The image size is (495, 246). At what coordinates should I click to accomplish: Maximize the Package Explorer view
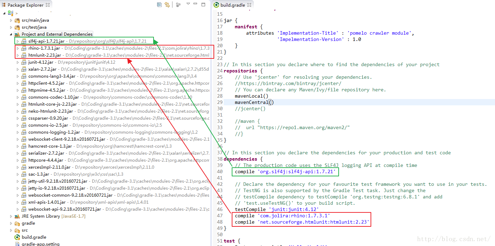coord(203,4)
